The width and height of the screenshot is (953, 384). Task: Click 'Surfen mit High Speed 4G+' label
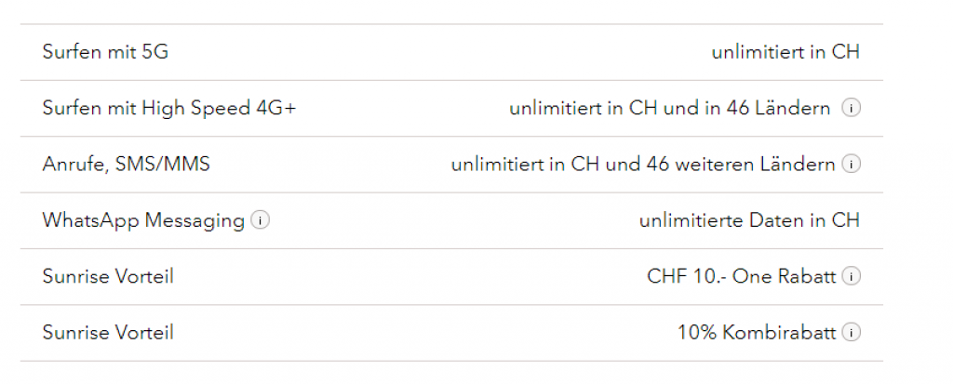click(x=168, y=109)
